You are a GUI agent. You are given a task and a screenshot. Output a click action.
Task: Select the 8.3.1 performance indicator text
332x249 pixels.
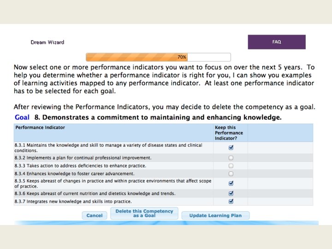coord(108,148)
